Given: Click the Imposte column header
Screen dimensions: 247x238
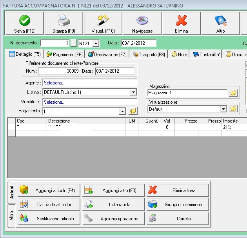Looking at the screenshot, I should point(234,121).
